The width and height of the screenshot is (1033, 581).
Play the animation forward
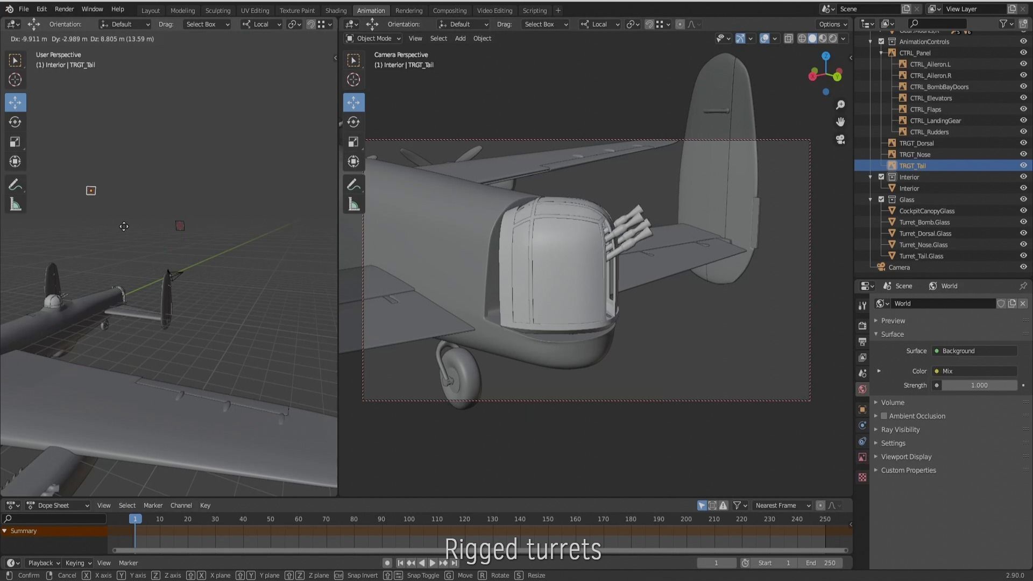click(x=433, y=563)
